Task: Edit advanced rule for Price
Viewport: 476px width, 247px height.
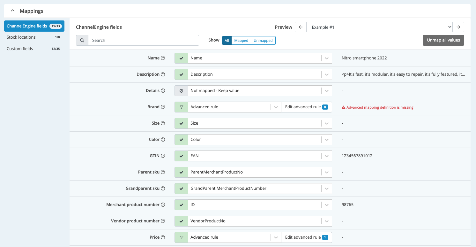Action: 307,237
